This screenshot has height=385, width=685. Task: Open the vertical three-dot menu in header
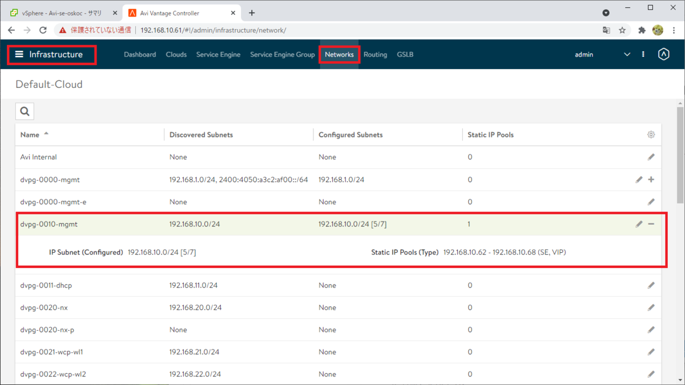[643, 54]
